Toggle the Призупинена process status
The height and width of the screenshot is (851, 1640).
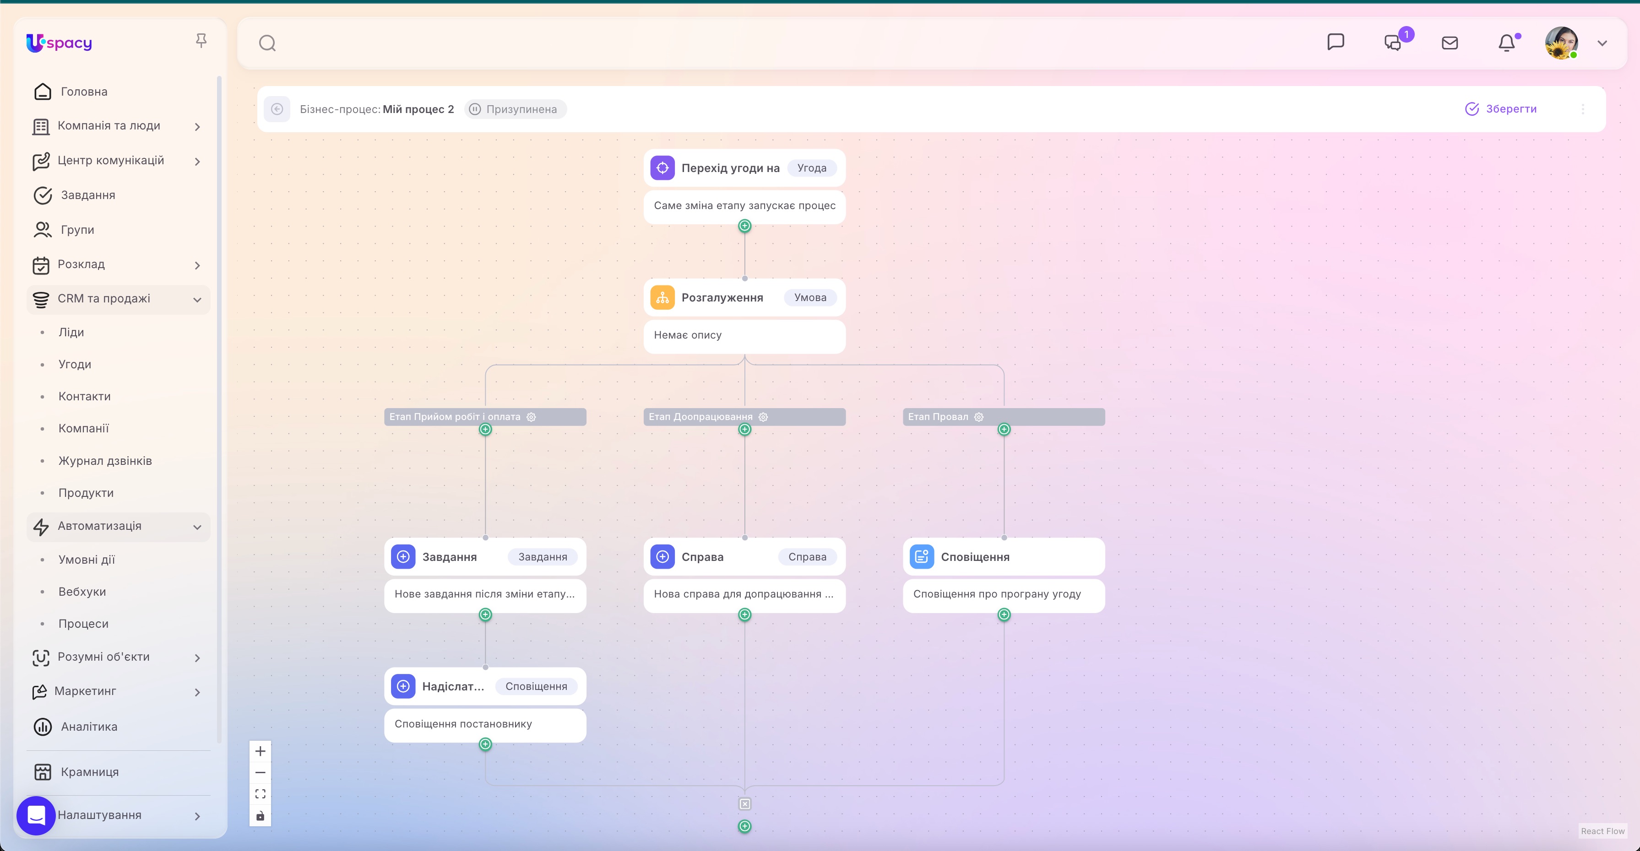515,109
